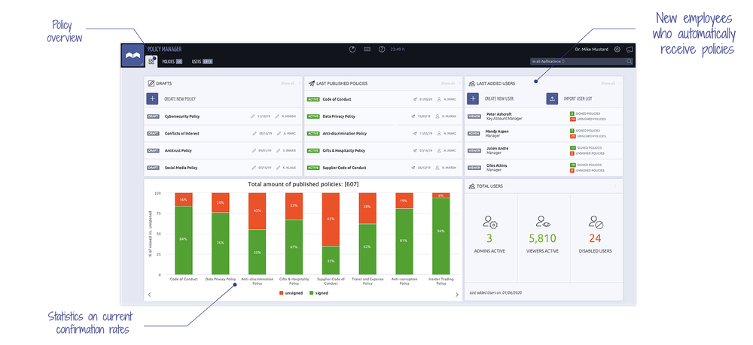Show all last added users
753x345 pixels.
click(x=608, y=83)
